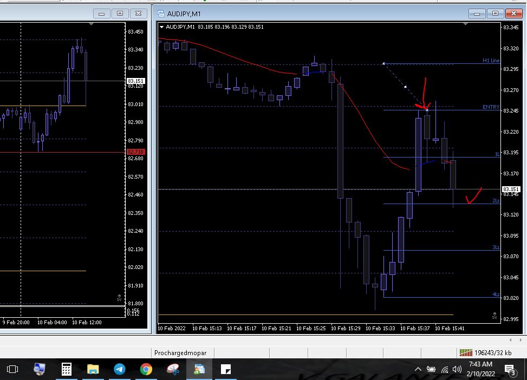Click the 10 Feb 15:37 time label

[415, 328]
